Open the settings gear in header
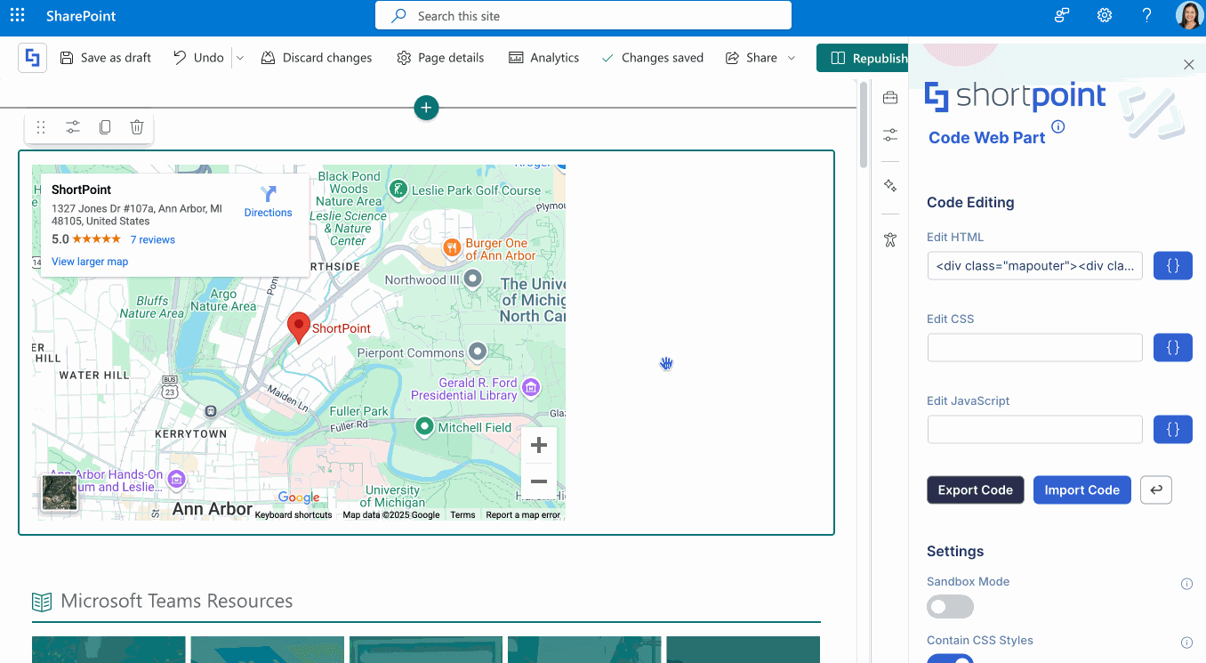The image size is (1206, 663). [x=1105, y=16]
